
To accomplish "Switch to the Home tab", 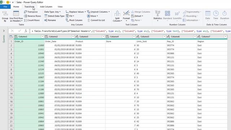I will 16,6.
